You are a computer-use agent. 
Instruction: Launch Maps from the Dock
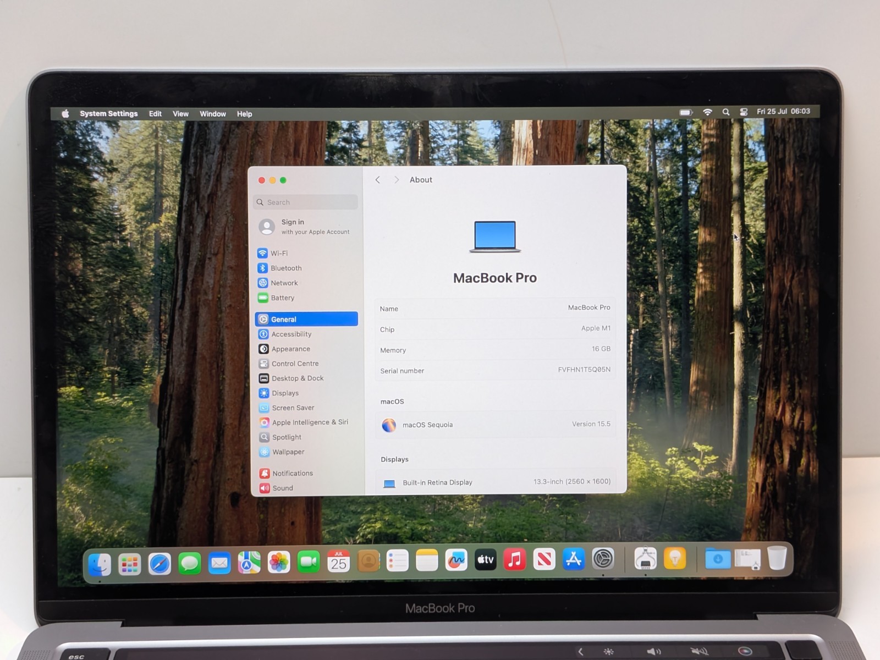coord(249,563)
